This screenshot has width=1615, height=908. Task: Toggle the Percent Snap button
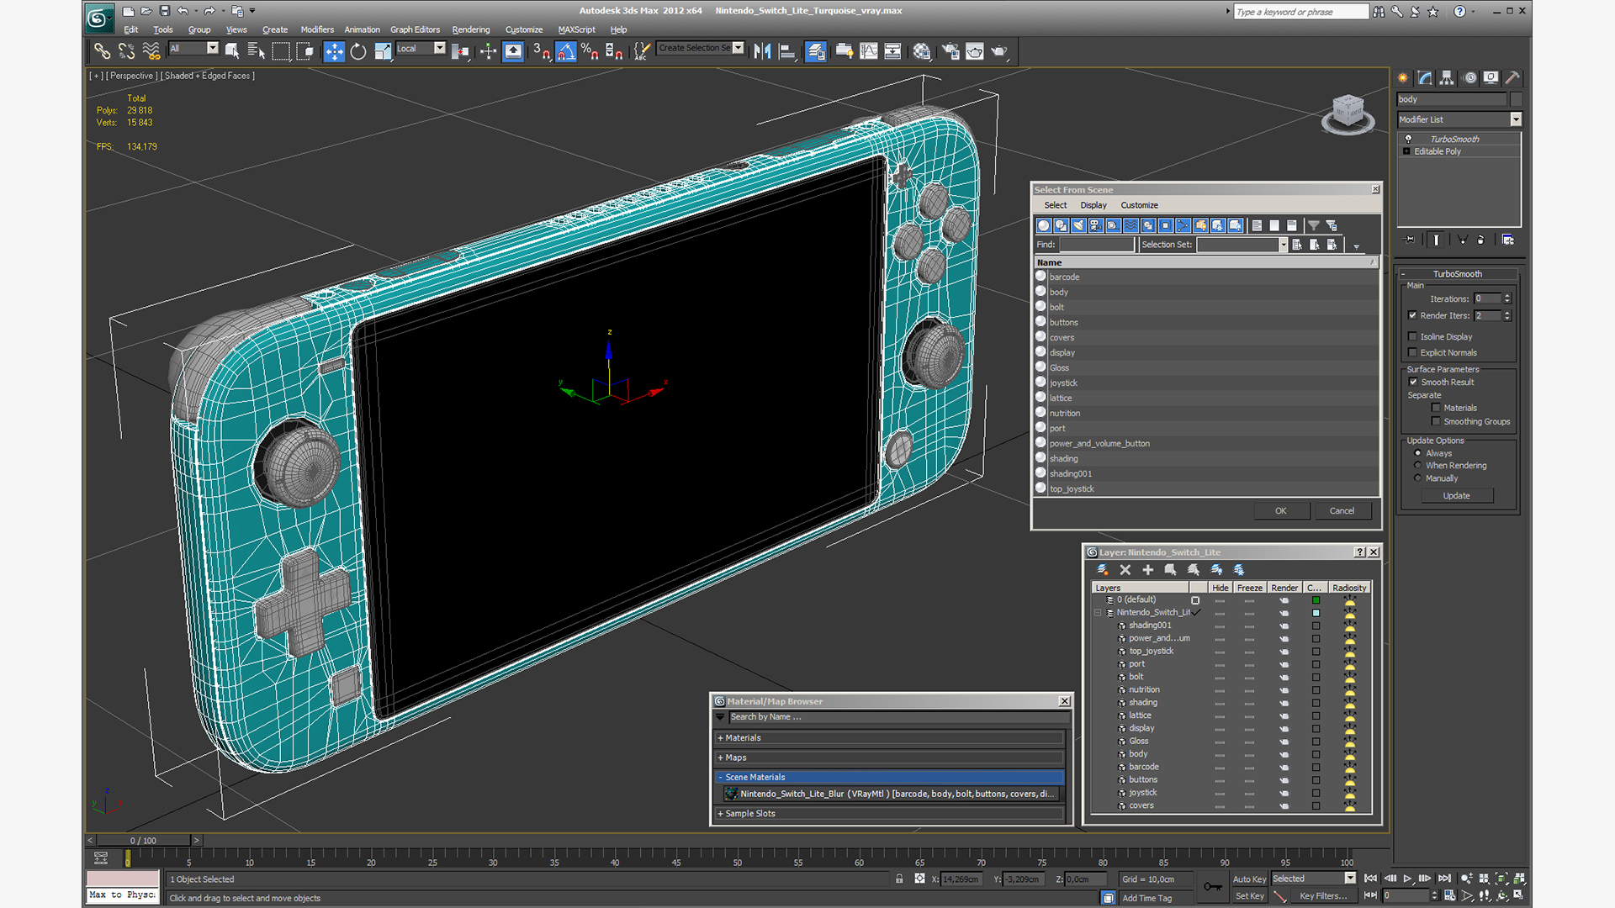(590, 51)
